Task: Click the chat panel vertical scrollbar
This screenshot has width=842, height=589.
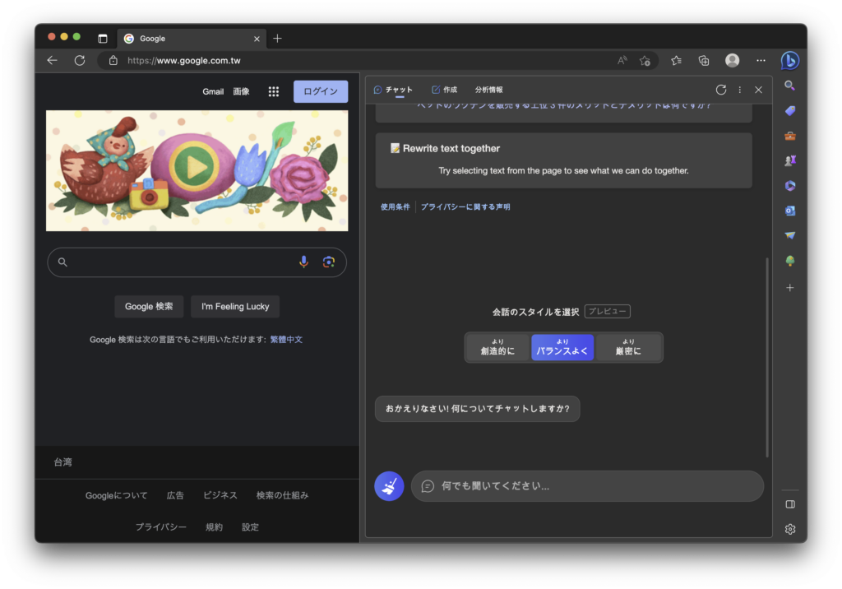Action: [x=767, y=357]
